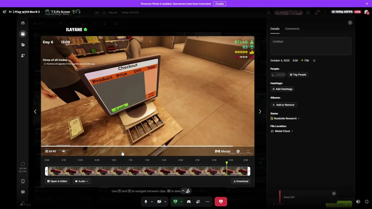Open the notifications bell icon

316,12
